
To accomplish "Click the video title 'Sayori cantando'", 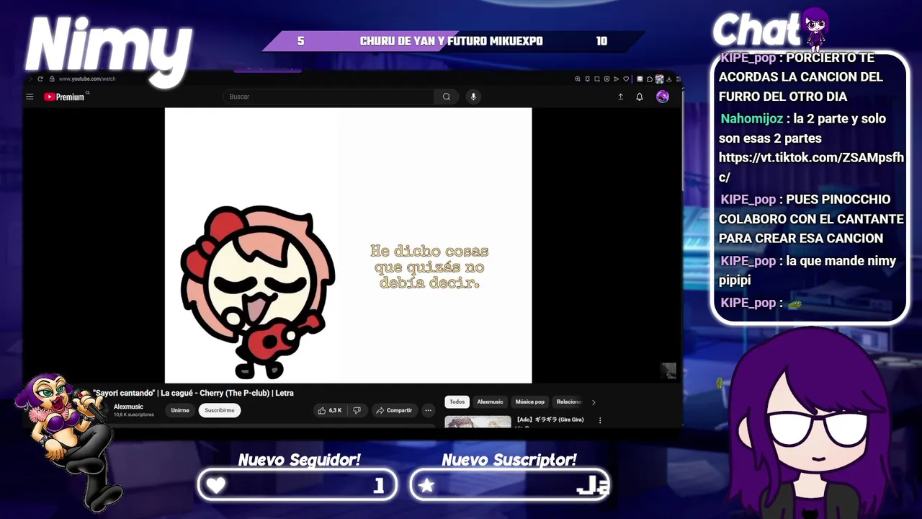I will tap(193, 393).
